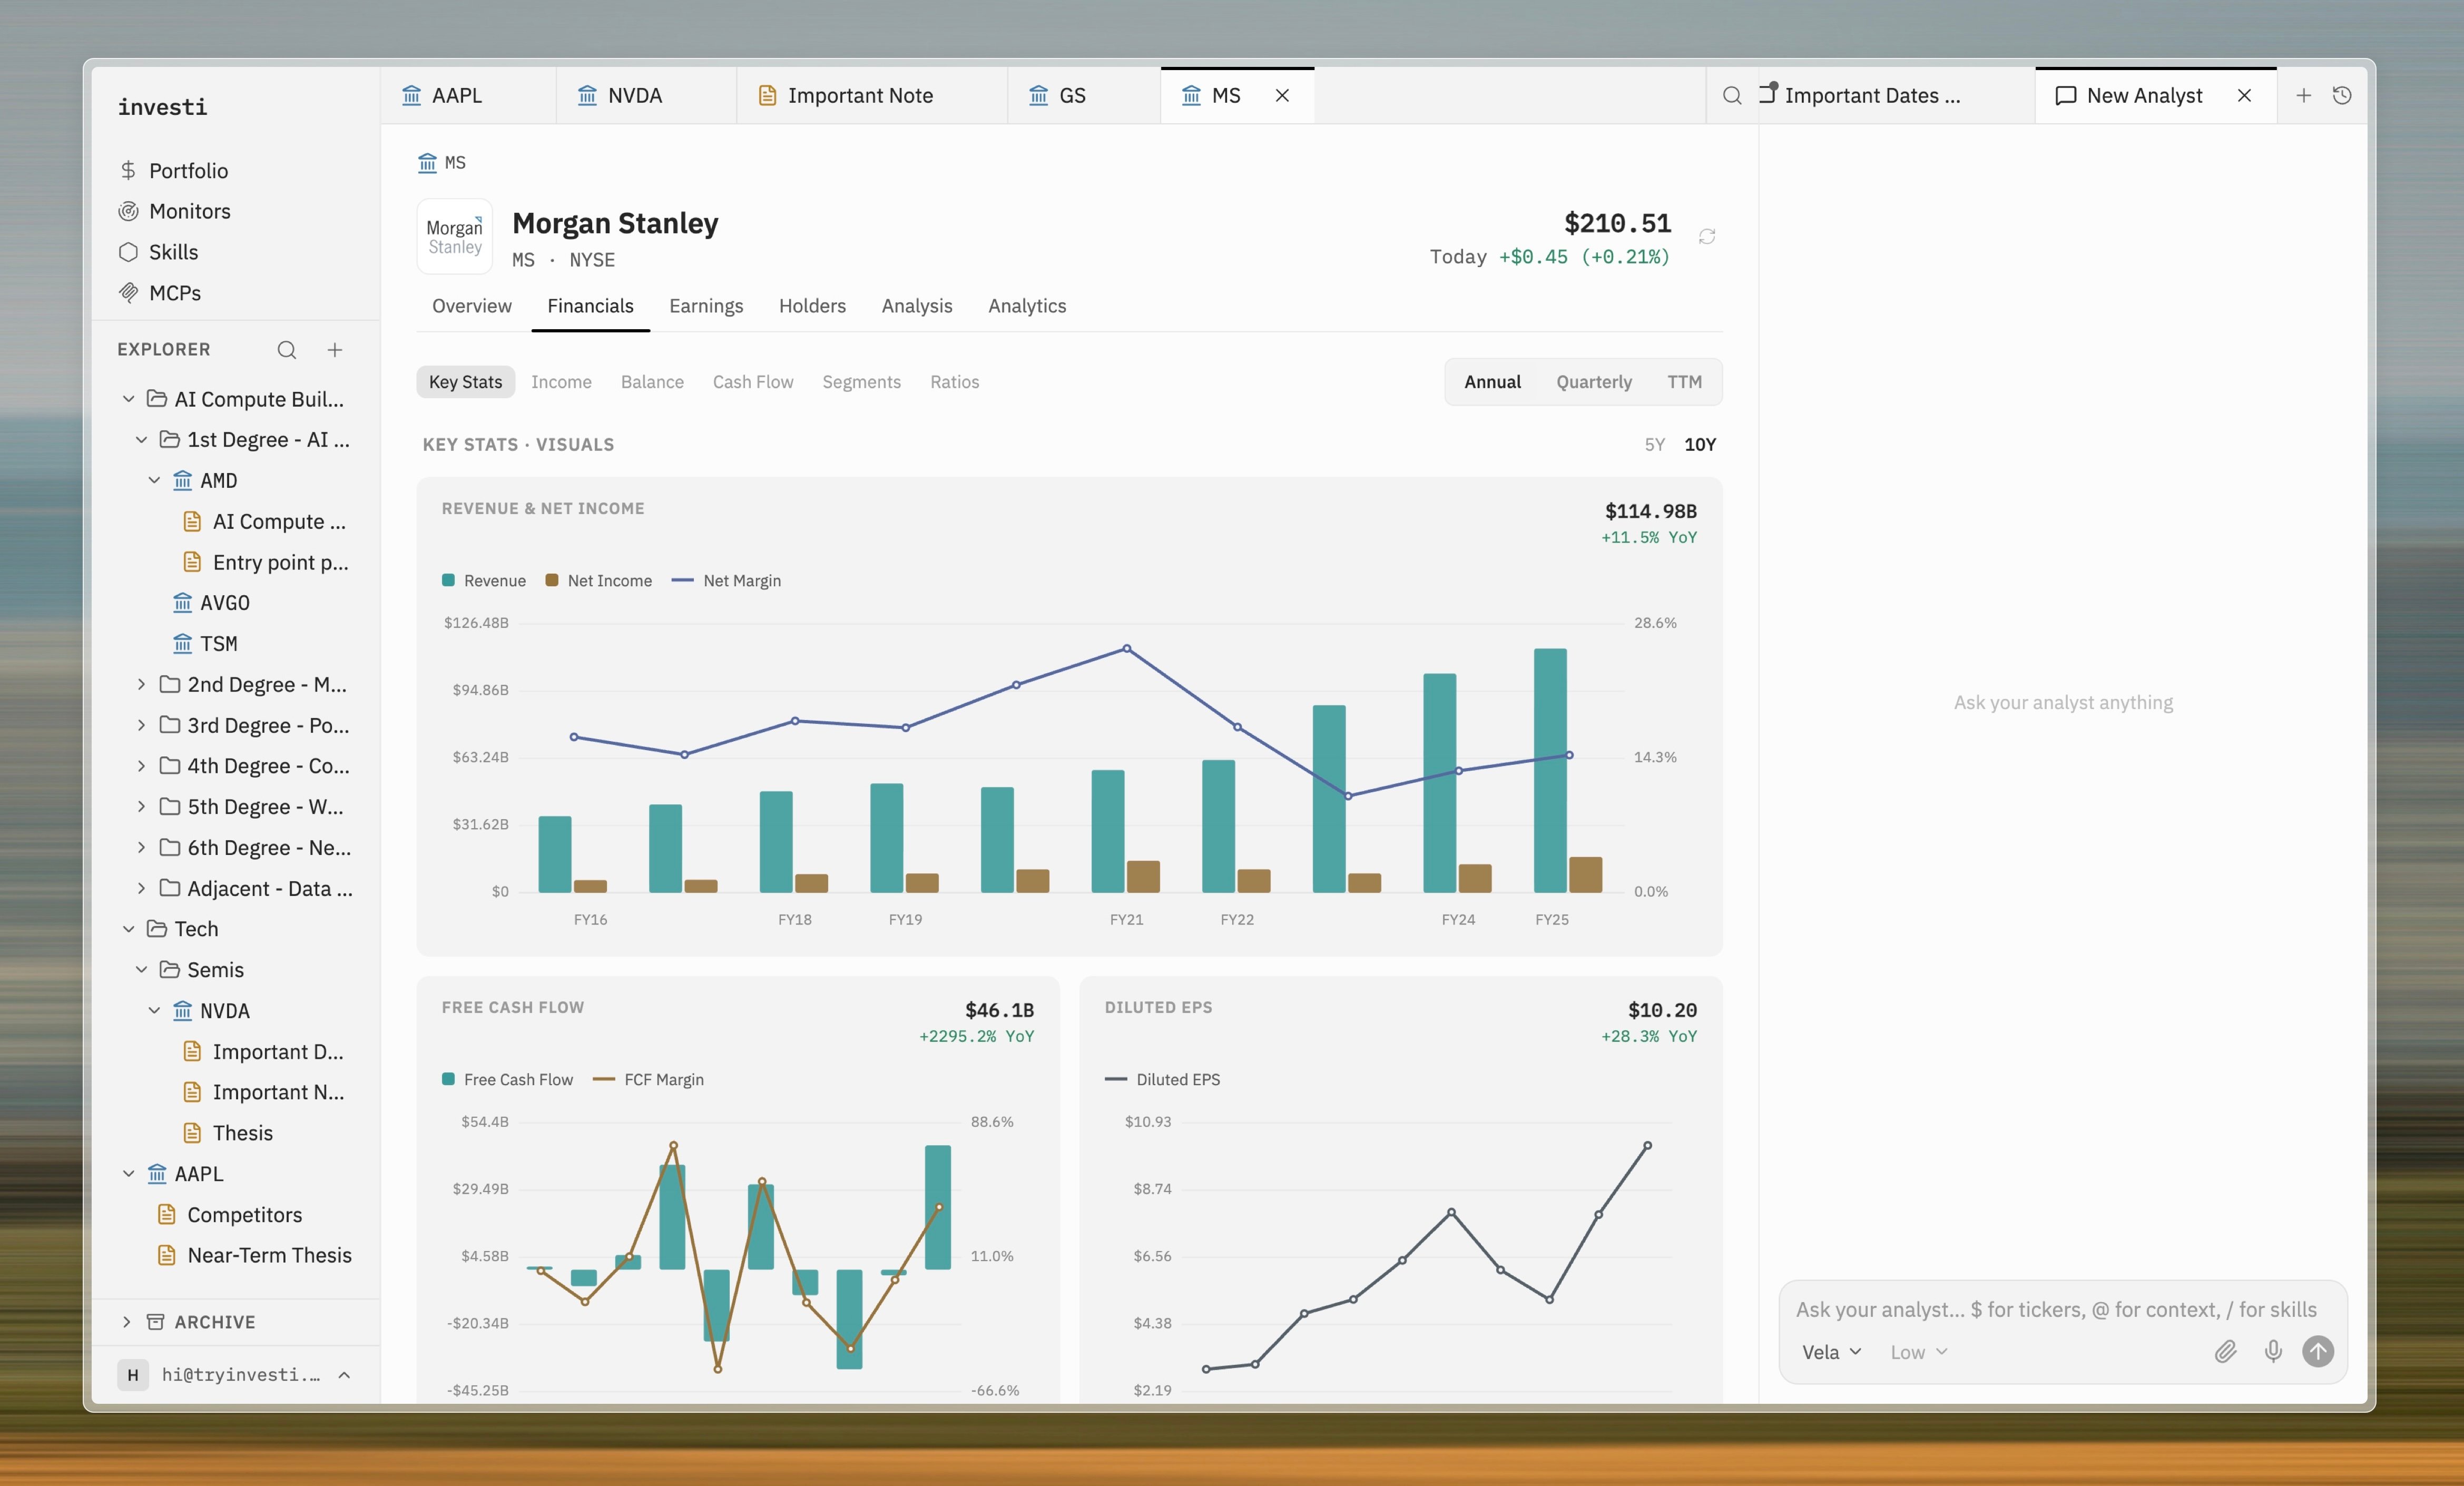Open the Holders tab
The image size is (2464, 1486).
(x=812, y=306)
